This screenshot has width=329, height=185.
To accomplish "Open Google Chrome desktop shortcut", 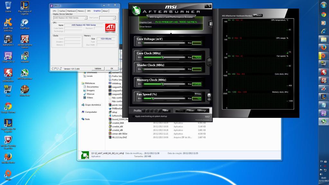I will tap(8, 108).
